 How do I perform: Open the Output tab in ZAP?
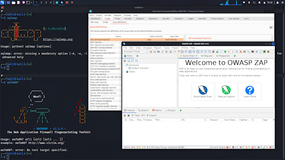point(170,110)
